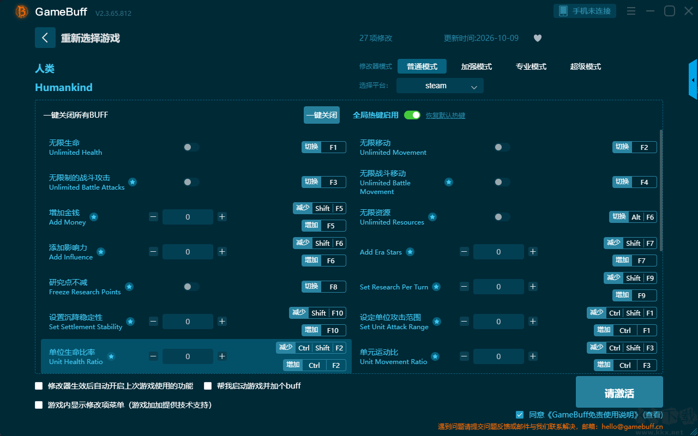Viewport: 698px width, 436px height.
Task: Click star icon next to Unlimited Battle Attacks
Action: point(133,182)
